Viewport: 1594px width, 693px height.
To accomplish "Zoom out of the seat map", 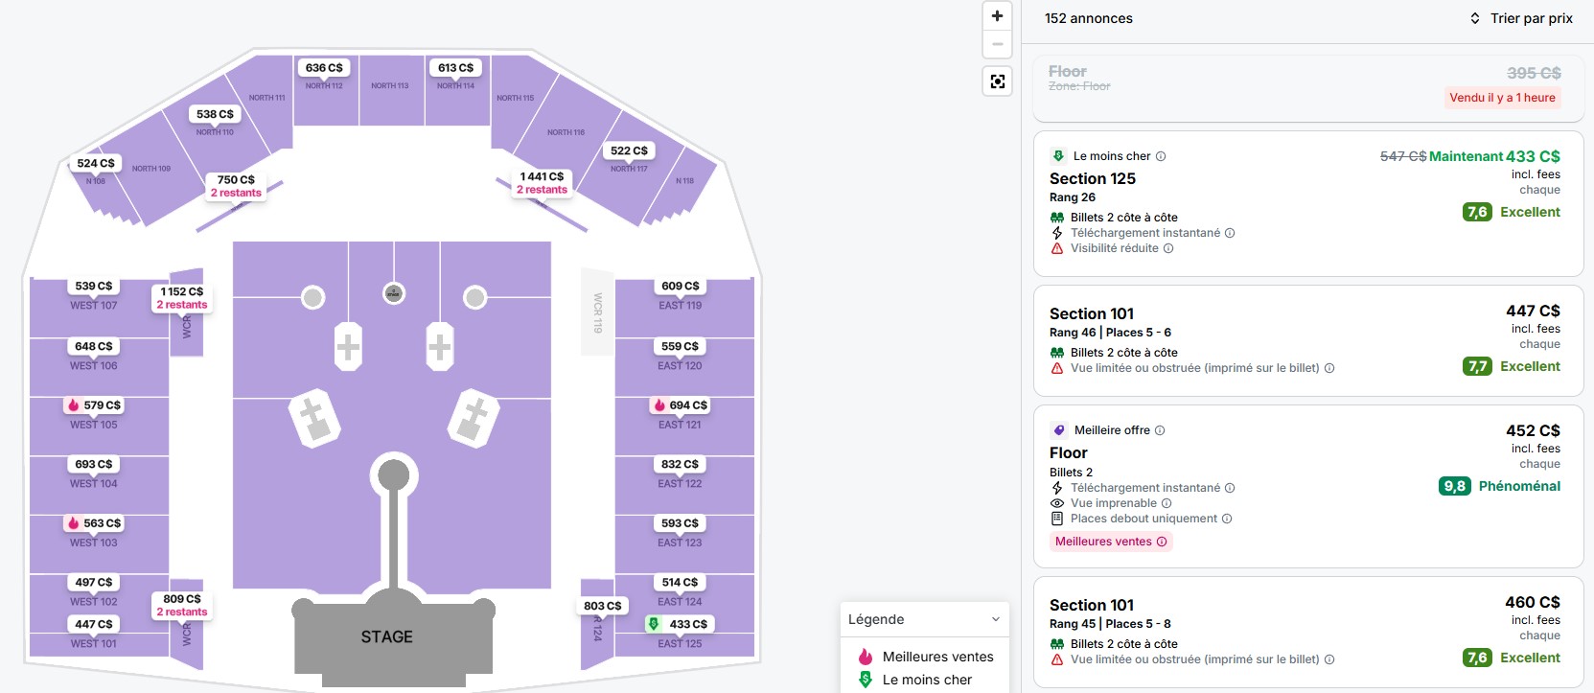I will 997,44.
